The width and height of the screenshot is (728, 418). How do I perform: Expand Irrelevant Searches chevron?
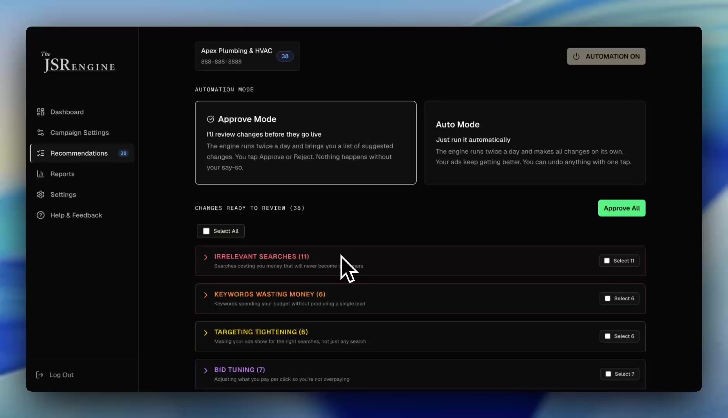pos(206,257)
